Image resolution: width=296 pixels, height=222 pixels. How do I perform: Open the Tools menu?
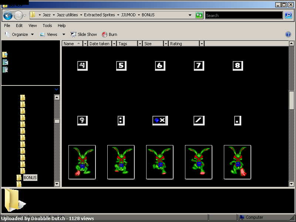point(47,26)
